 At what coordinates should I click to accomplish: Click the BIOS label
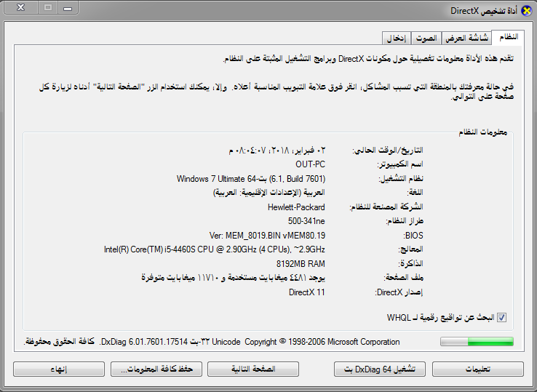click(x=413, y=236)
